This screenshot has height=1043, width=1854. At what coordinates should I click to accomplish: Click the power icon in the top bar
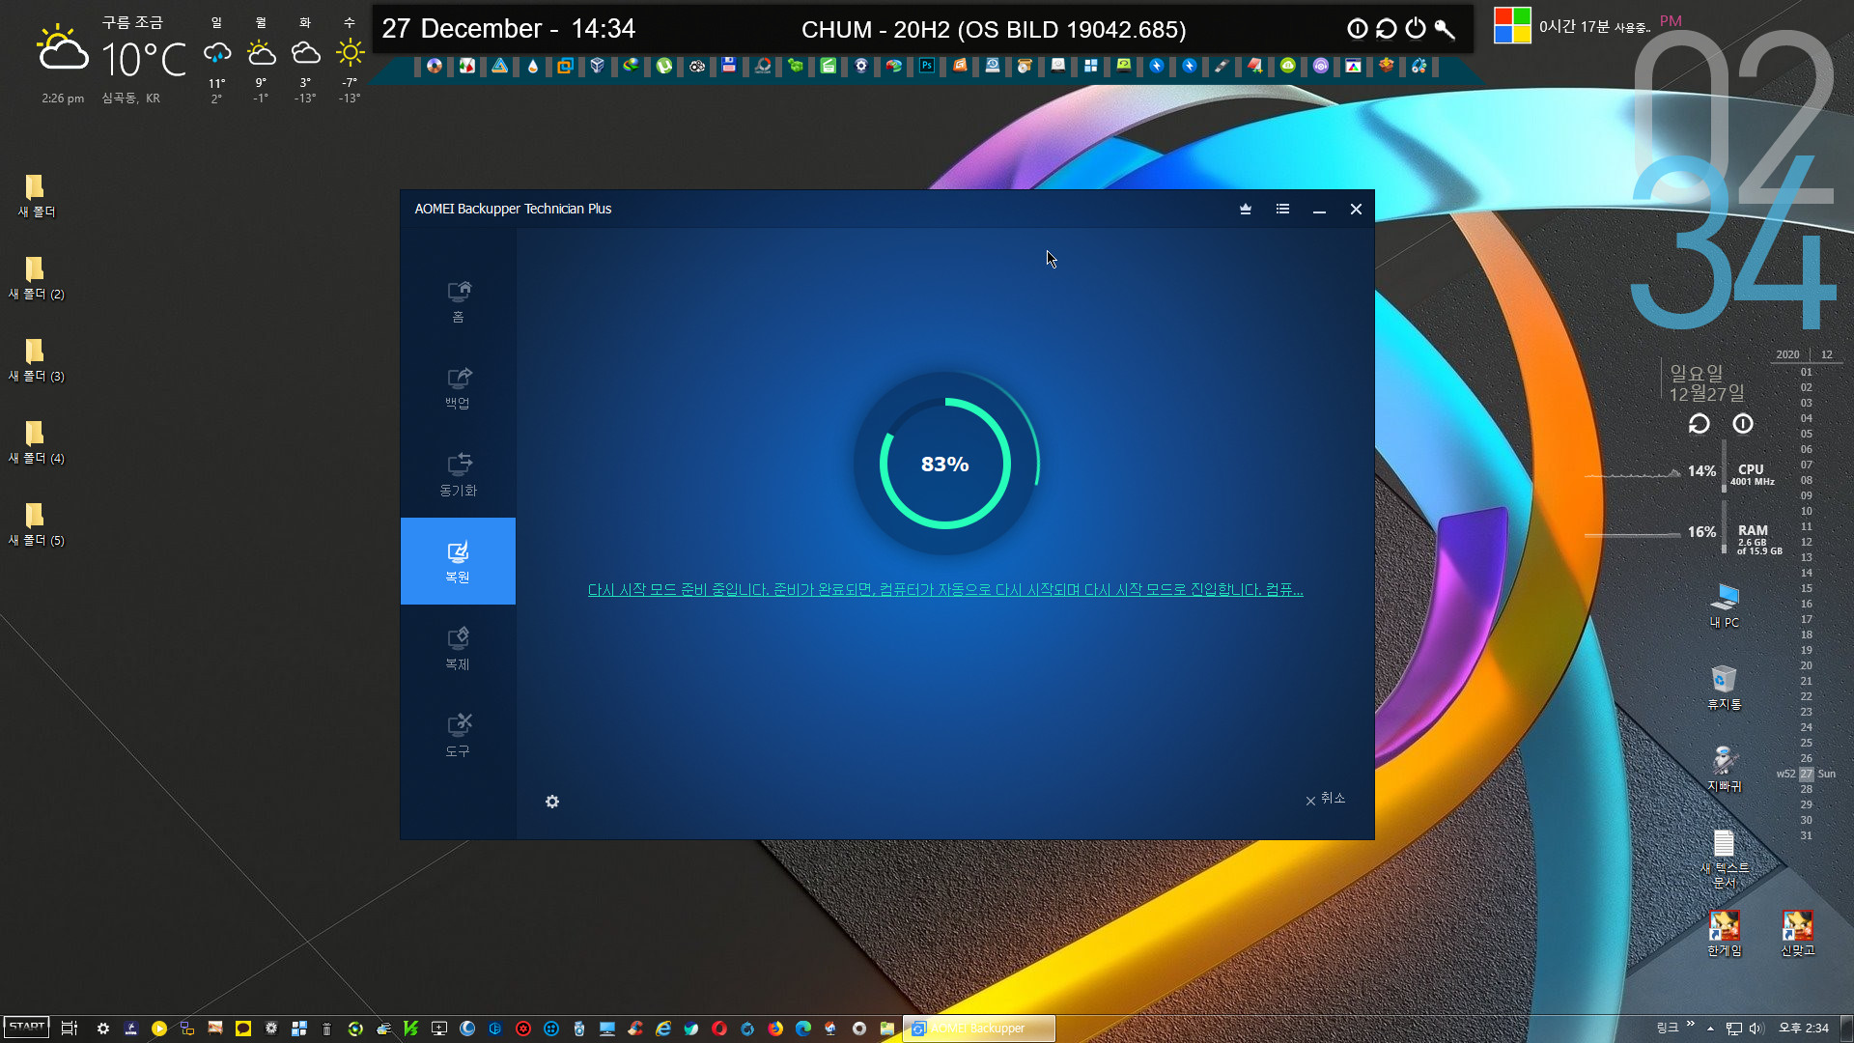tap(1416, 29)
